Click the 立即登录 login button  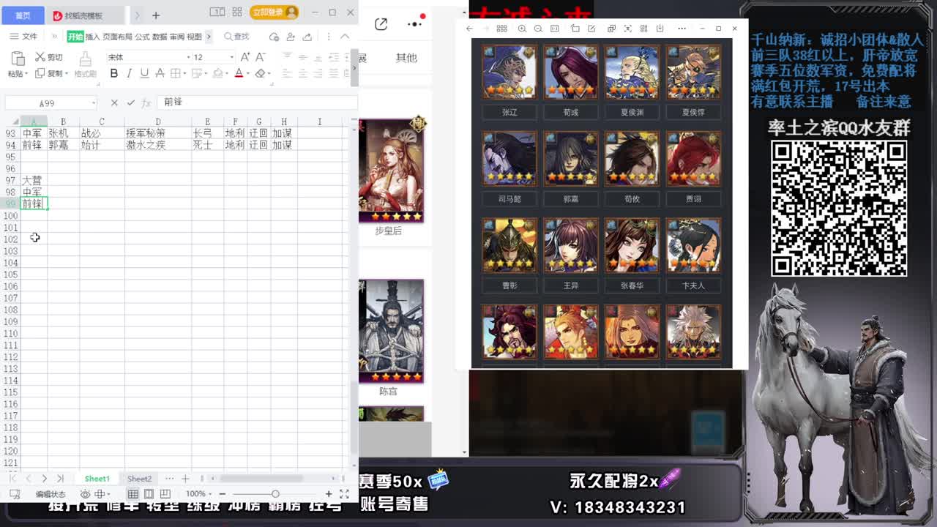[274, 12]
